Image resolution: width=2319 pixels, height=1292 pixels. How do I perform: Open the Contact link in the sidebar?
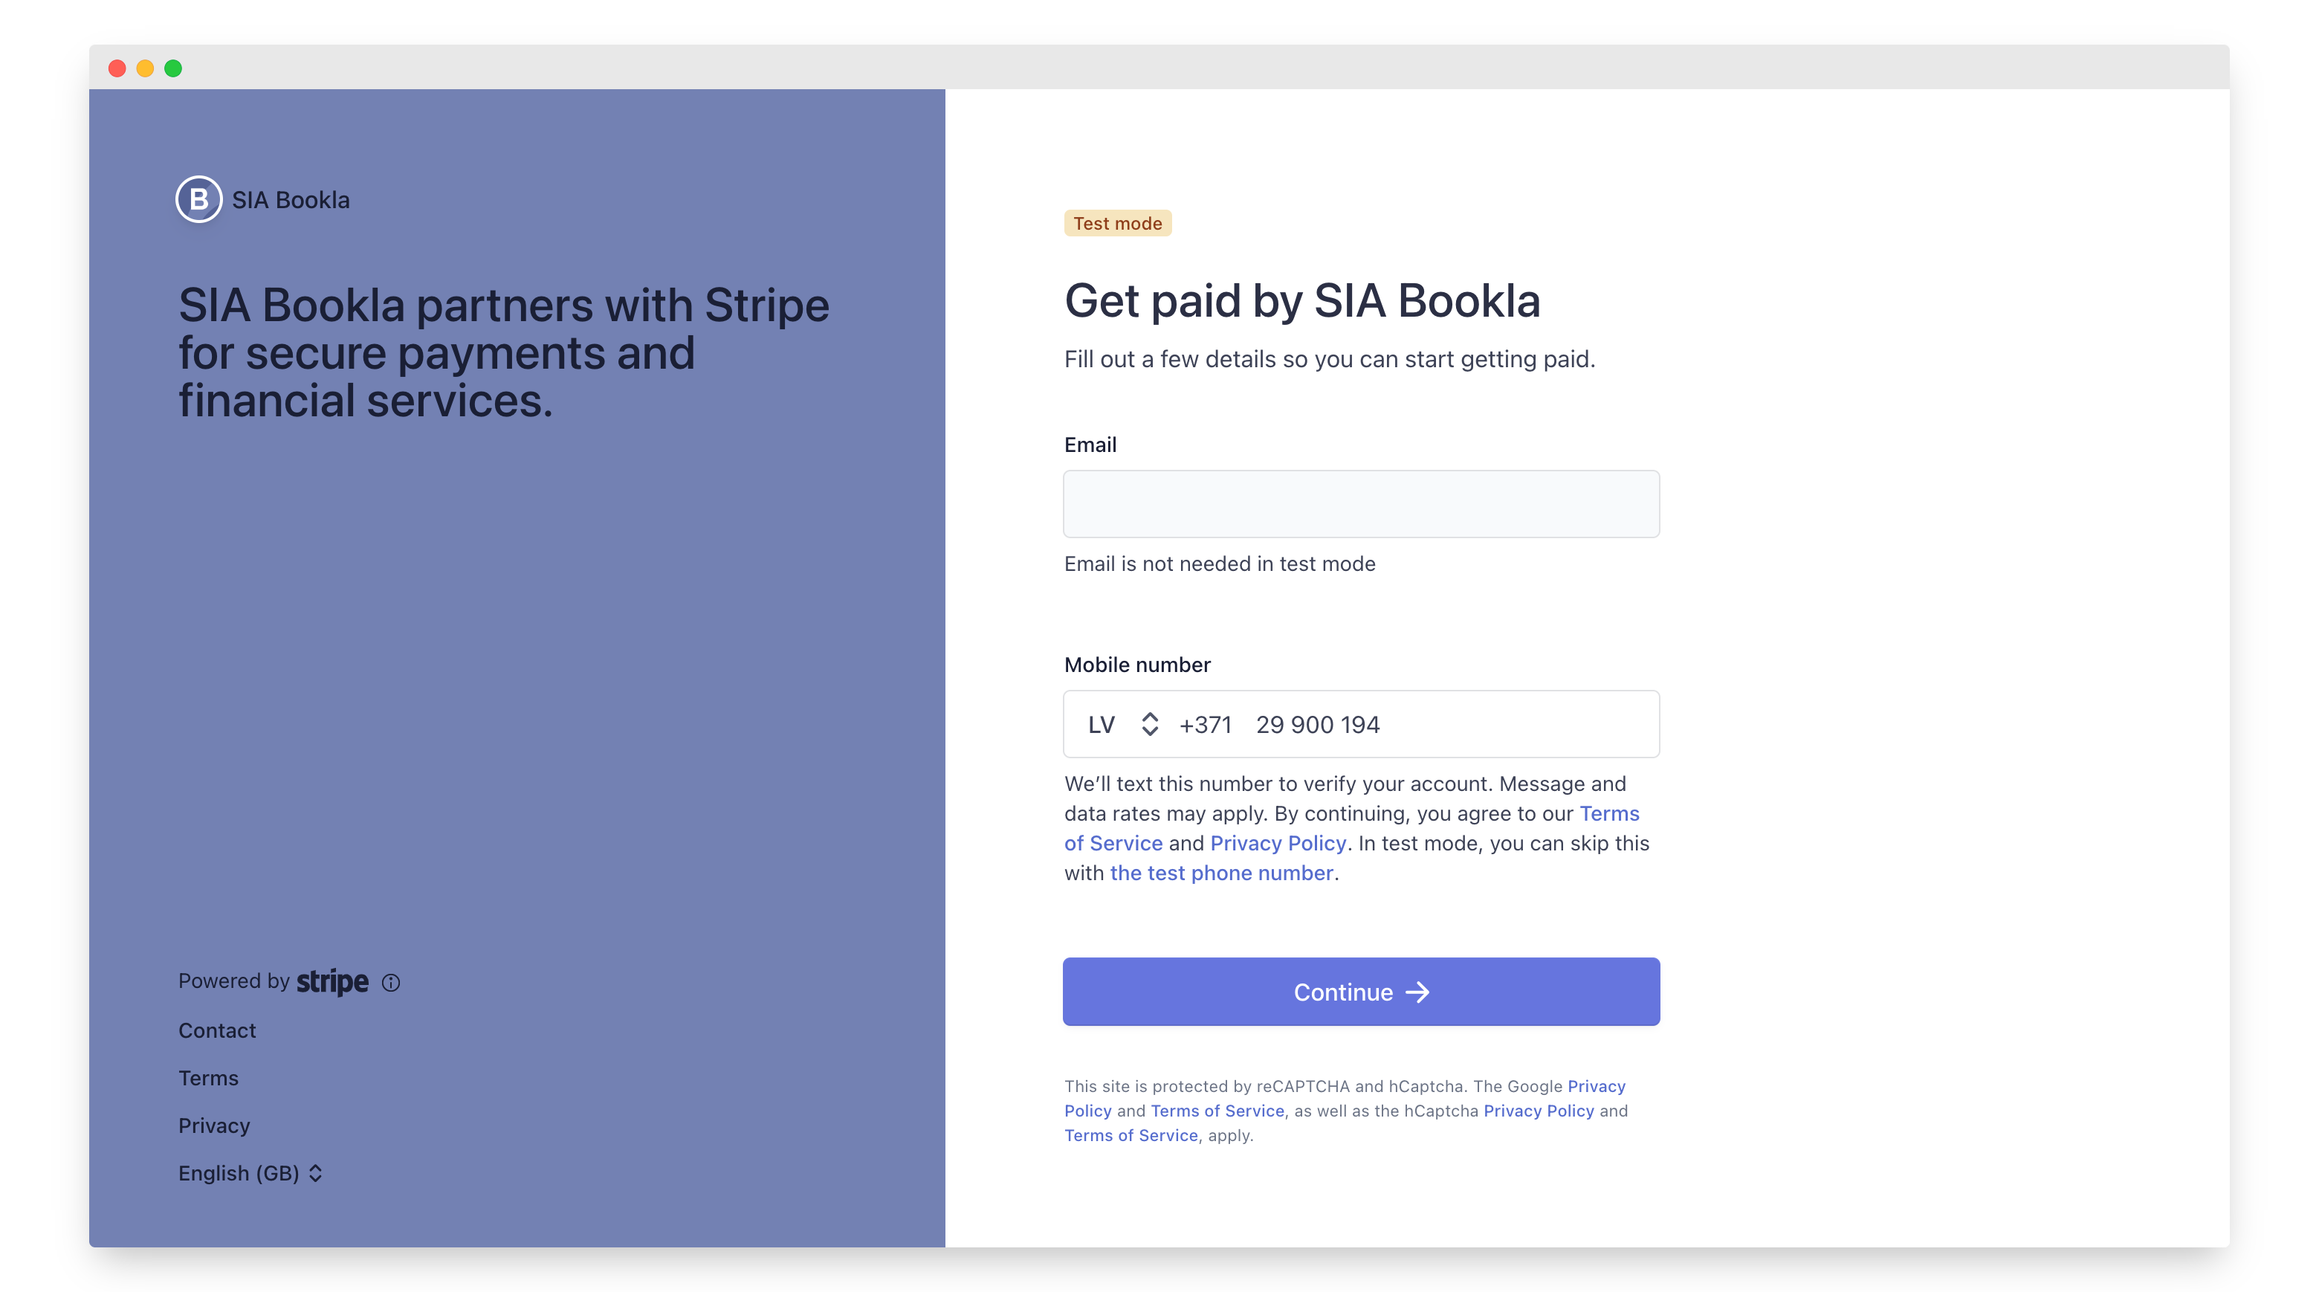[217, 1030]
